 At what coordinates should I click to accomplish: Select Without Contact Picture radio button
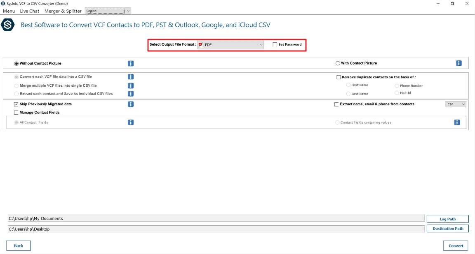(x=16, y=63)
